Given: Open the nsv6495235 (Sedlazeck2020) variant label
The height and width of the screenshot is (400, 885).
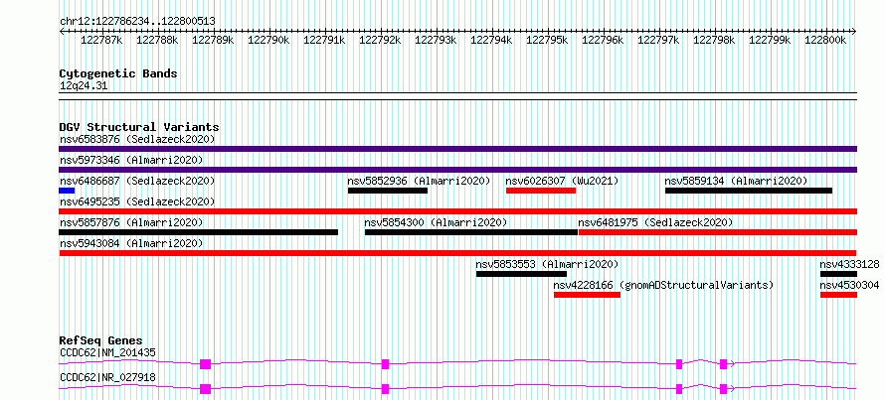Looking at the screenshot, I should [x=137, y=201].
